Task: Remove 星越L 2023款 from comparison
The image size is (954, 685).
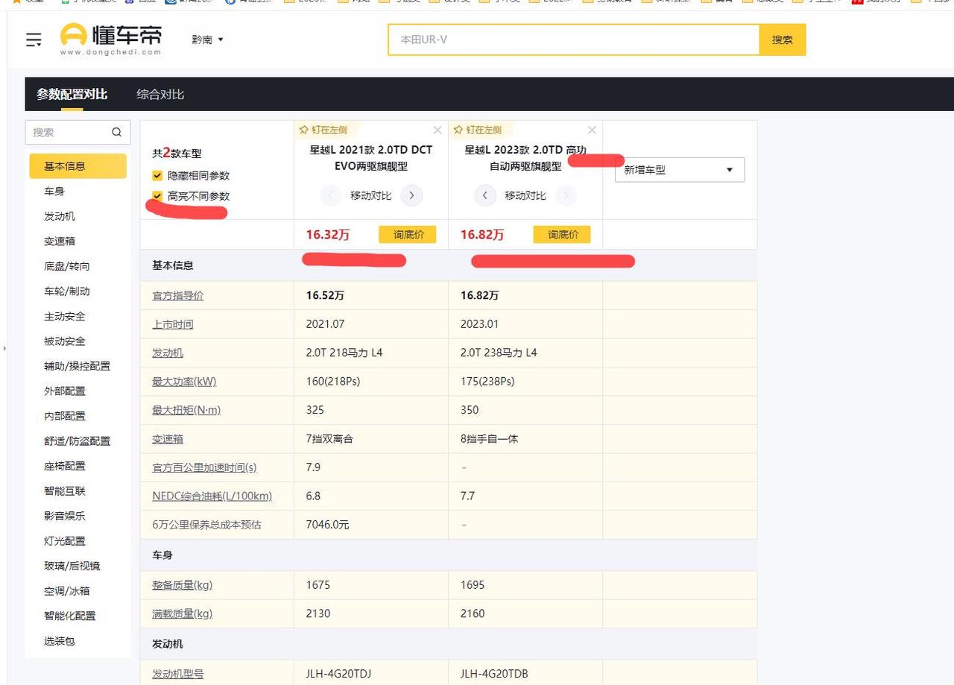Action: click(592, 130)
